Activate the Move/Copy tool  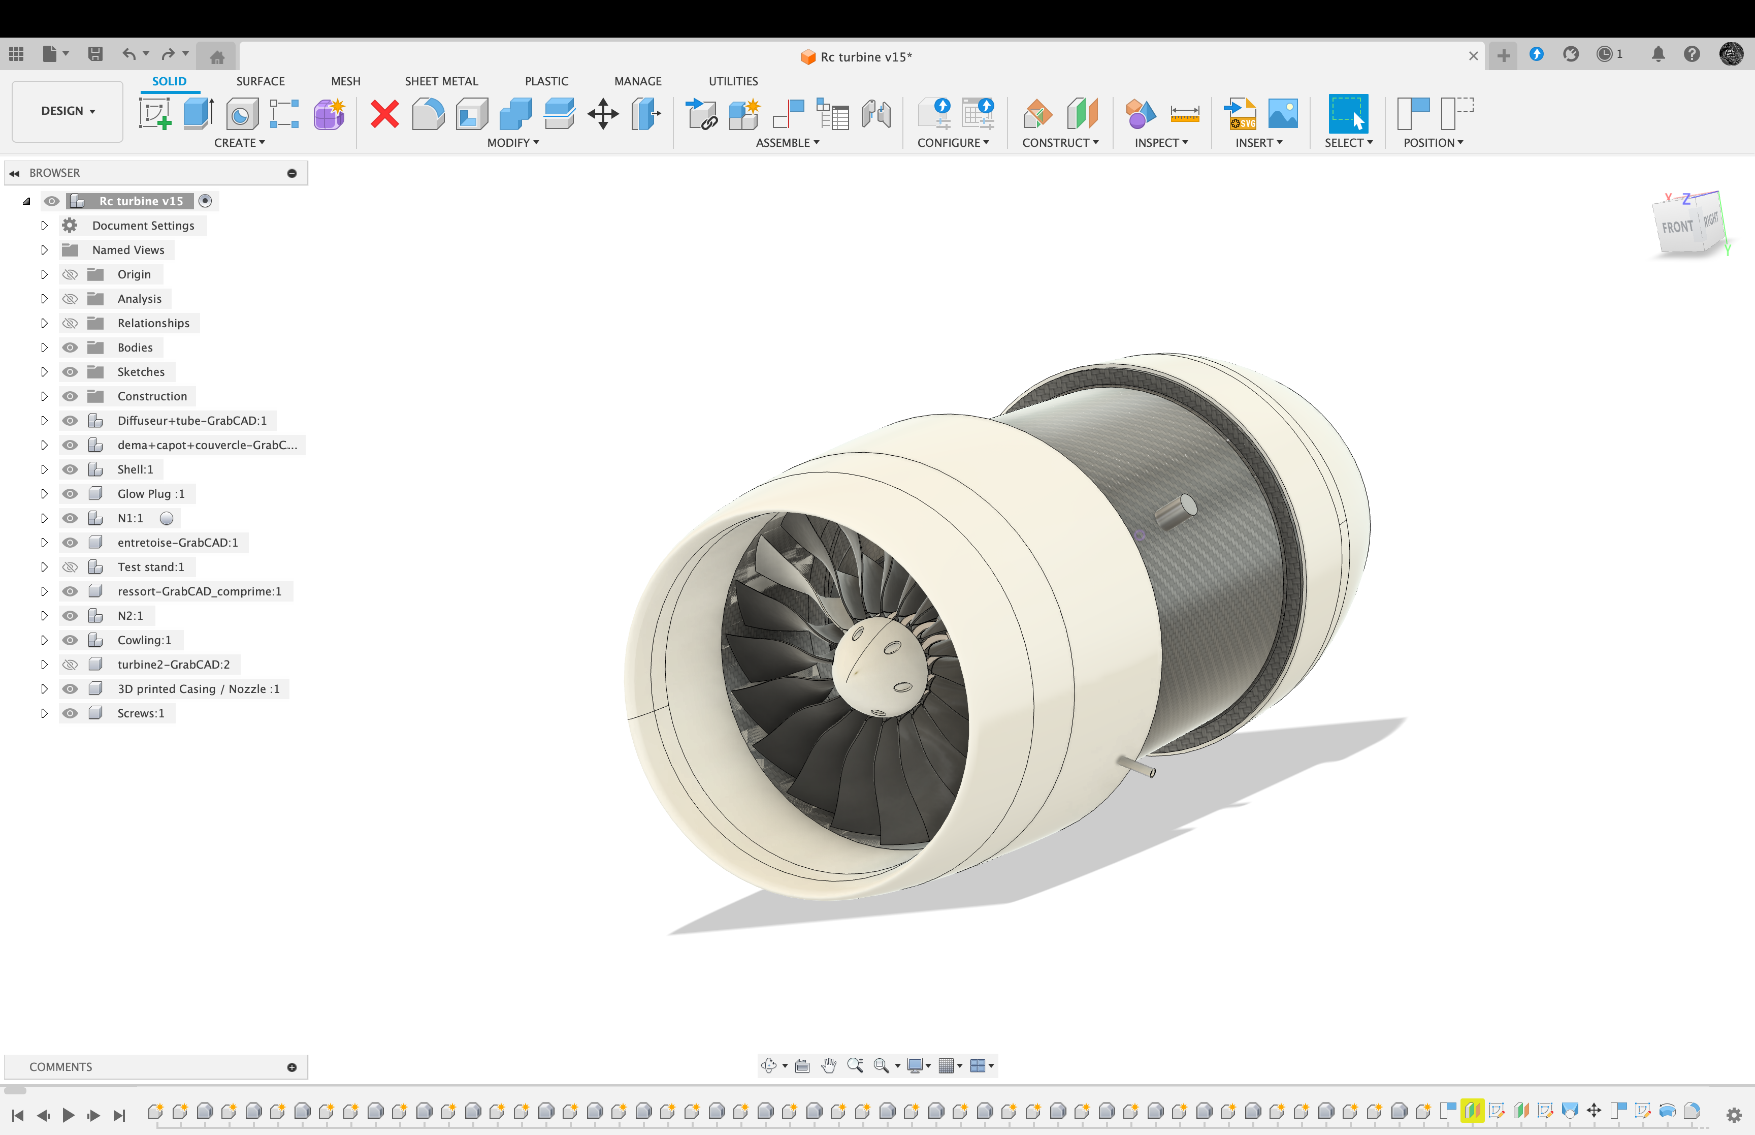click(x=602, y=114)
